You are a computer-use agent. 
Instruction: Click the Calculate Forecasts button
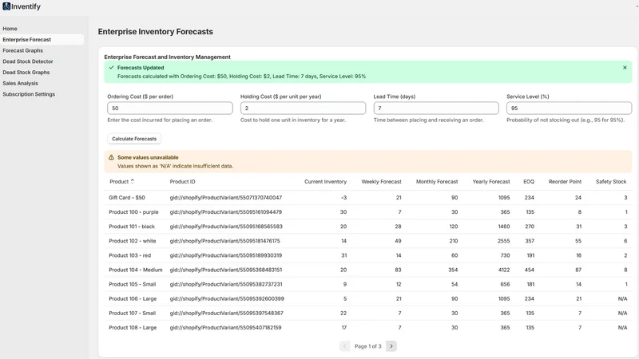click(134, 139)
